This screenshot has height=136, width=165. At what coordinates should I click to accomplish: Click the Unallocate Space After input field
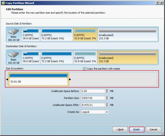coord(93,105)
